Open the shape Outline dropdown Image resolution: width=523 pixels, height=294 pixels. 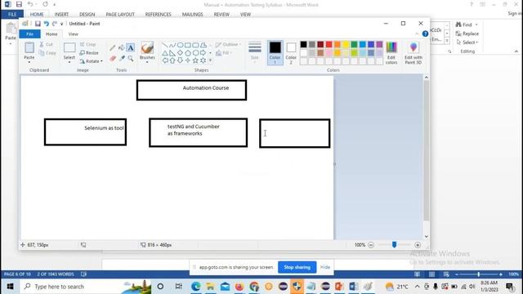(x=228, y=44)
